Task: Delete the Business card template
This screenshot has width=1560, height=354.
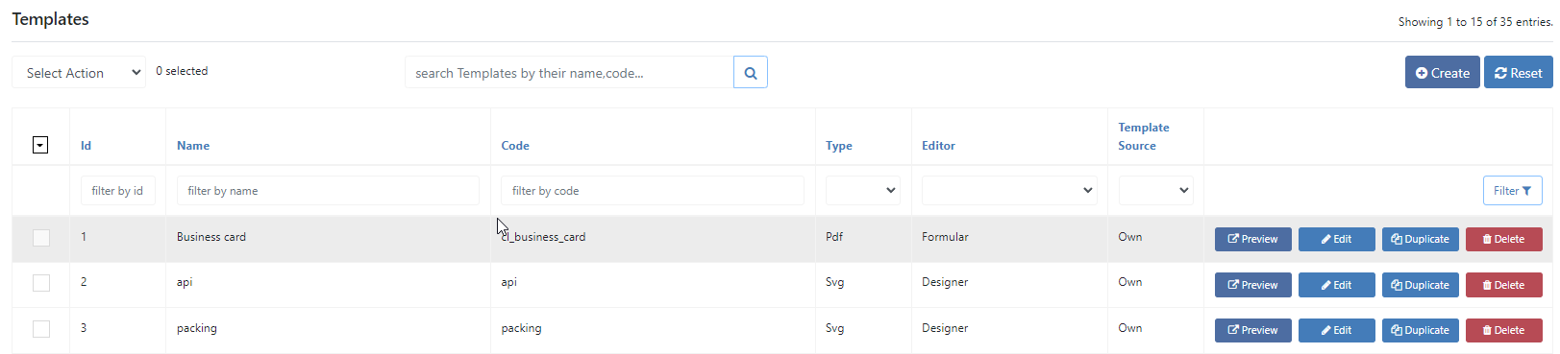Action: 1503,239
